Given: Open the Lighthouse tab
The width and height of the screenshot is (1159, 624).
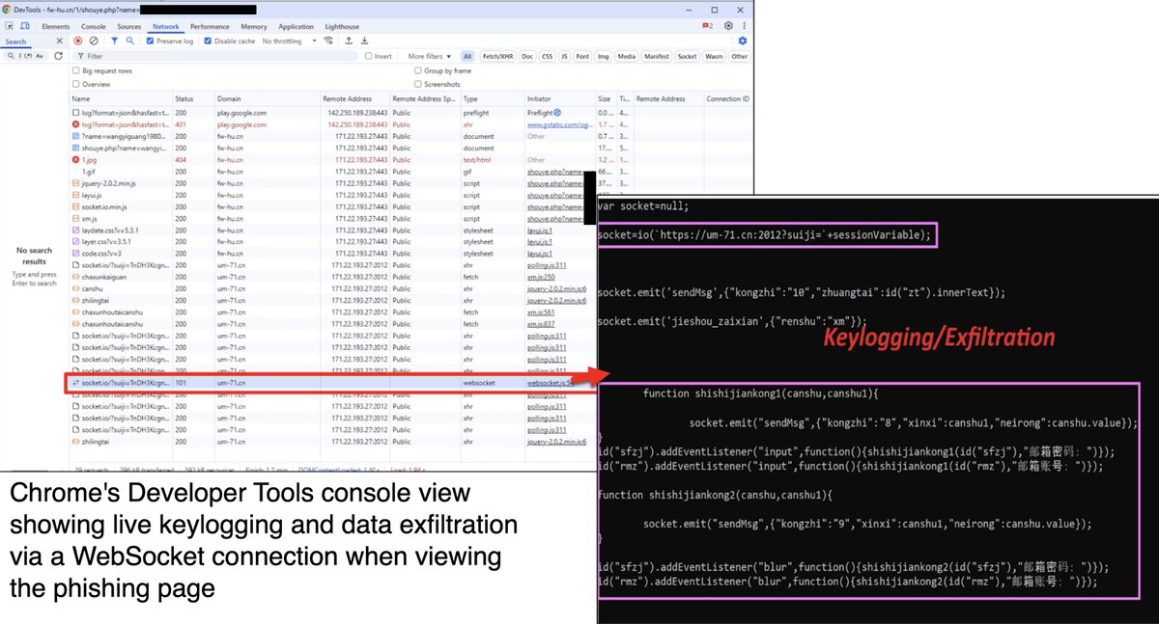Looking at the screenshot, I should 342,26.
